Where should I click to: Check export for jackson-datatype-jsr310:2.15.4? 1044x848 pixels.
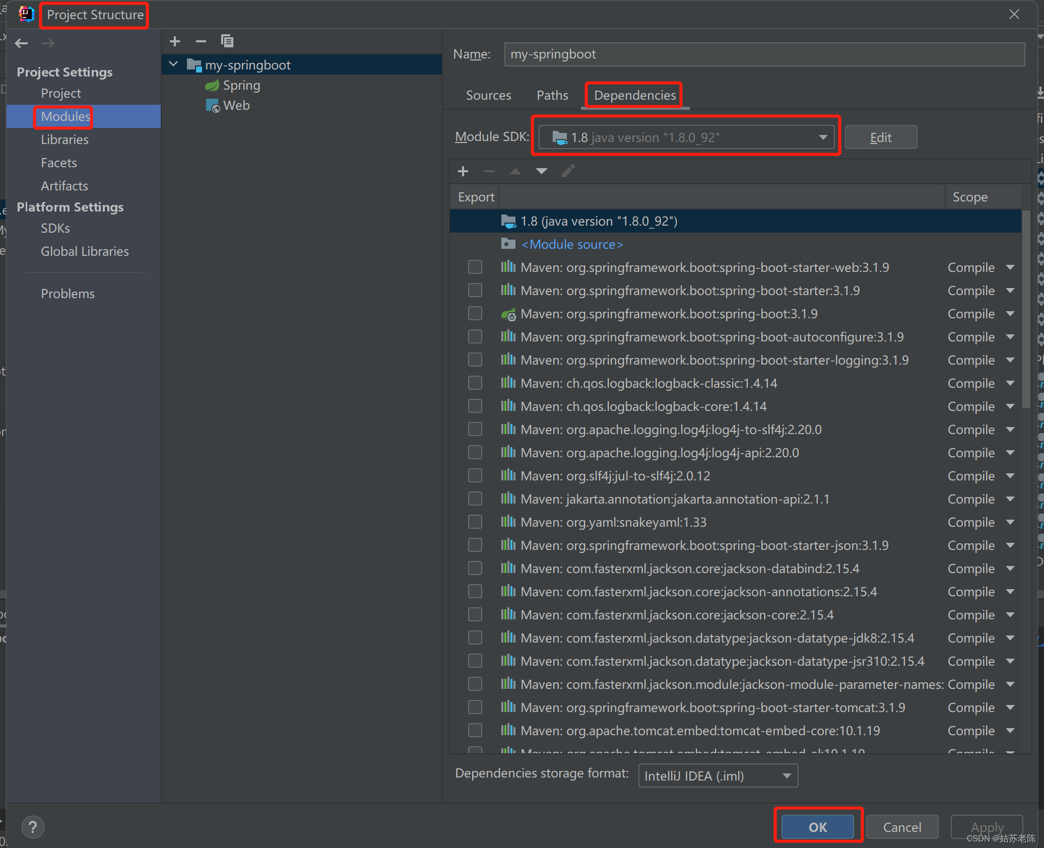(475, 661)
